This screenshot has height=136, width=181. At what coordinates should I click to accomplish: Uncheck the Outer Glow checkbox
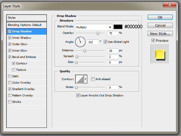click(x=10, y=44)
